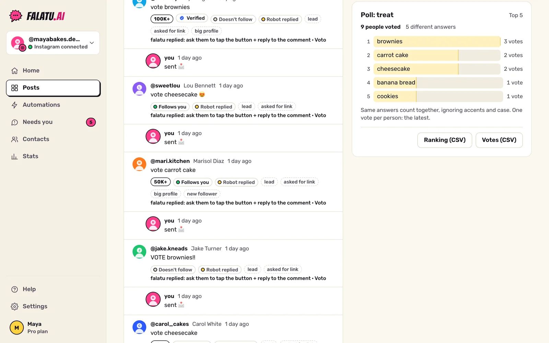This screenshot has height=343, width=549.
Task: Click the @carol_cakes username
Action: tap(170, 324)
